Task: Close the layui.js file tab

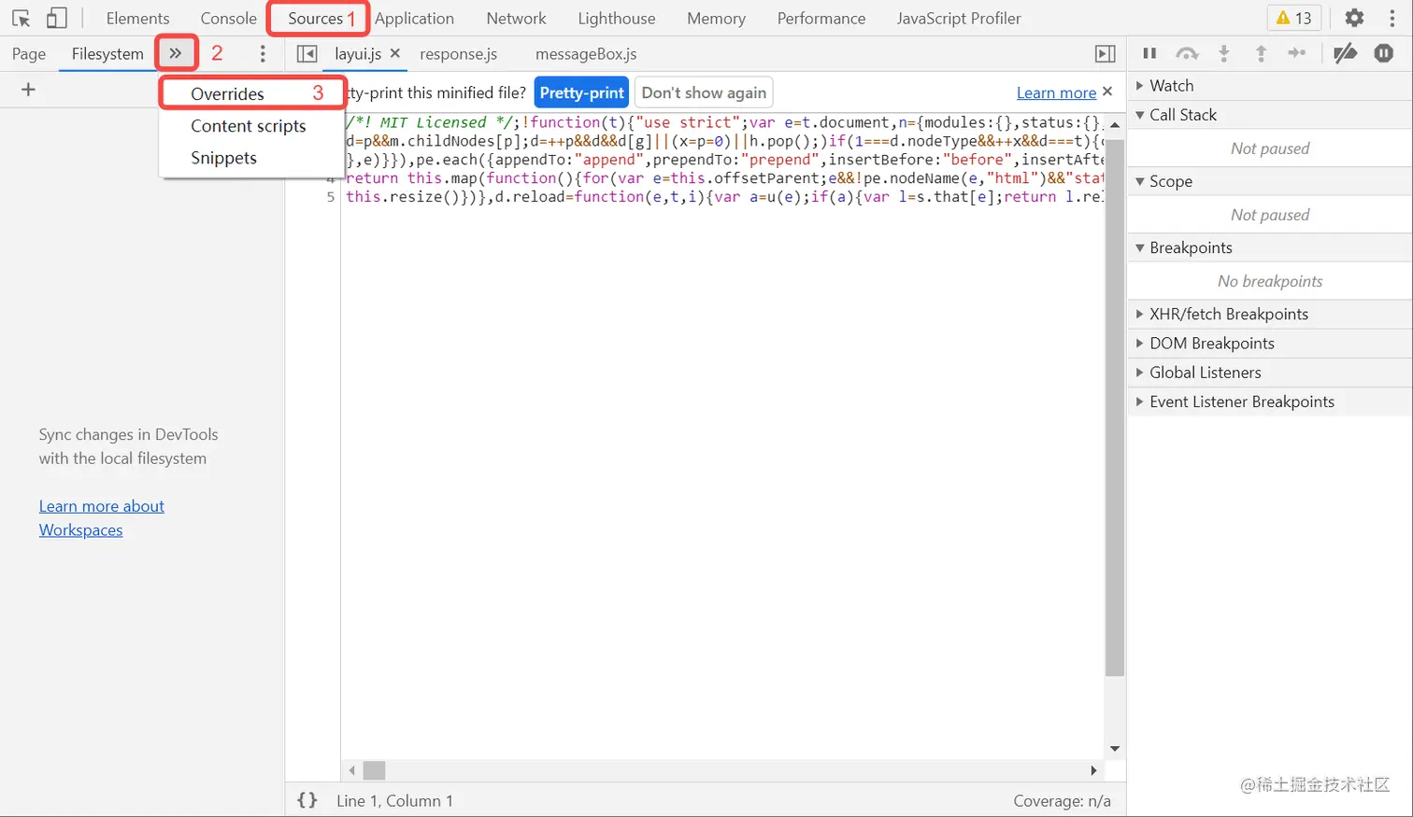Action: point(395,53)
